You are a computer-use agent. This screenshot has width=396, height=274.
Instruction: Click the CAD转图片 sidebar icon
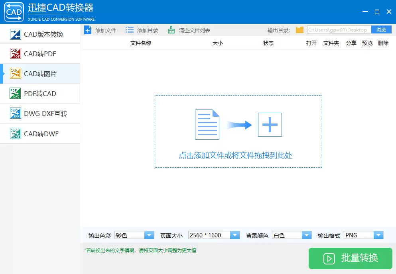pyautogui.click(x=16, y=73)
